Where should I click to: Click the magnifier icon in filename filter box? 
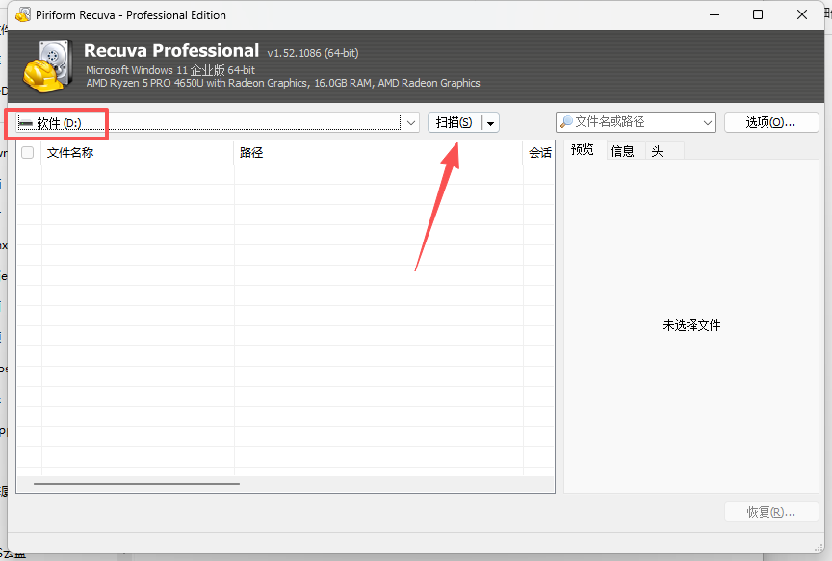(566, 122)
